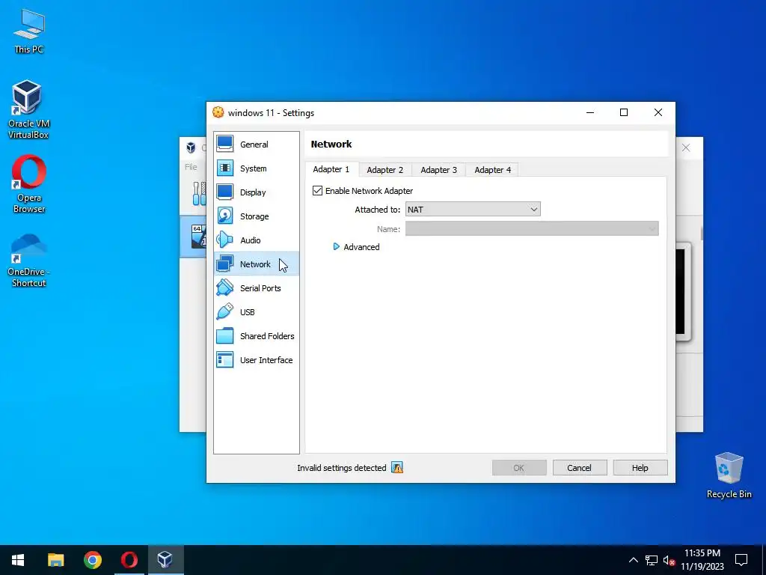Click the taskbar clock and date
This screenshot has height=575, width=766.
702,560
